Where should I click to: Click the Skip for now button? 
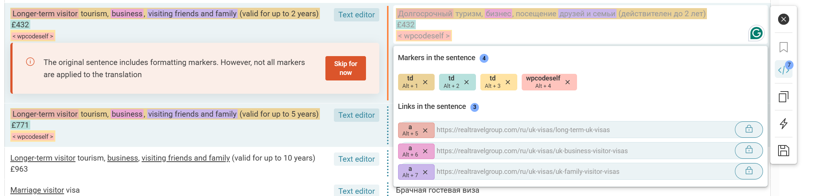(345, 68)
